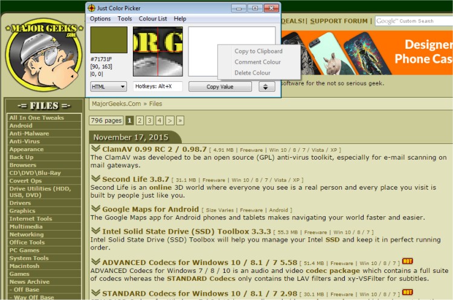
Task: Go to page 3 of files
Action: [x=149, y=120]
